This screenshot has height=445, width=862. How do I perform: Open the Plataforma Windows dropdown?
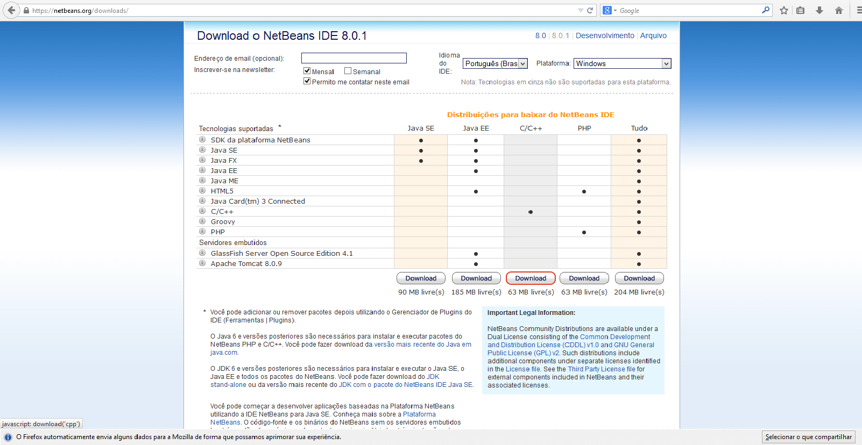[x=623, y=63]
